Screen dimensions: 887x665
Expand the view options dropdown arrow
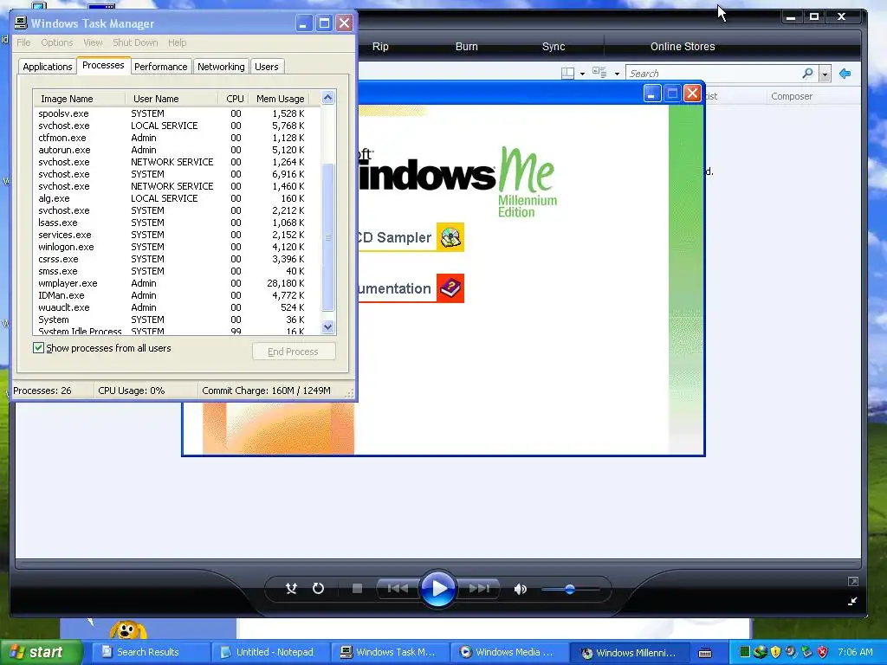(617, 74)
